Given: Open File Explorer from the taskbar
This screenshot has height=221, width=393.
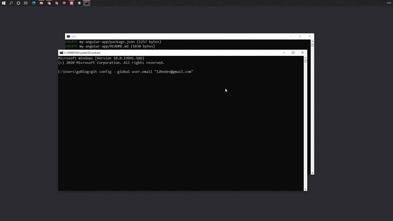Looking at the screenshot, I should point(41,3).
